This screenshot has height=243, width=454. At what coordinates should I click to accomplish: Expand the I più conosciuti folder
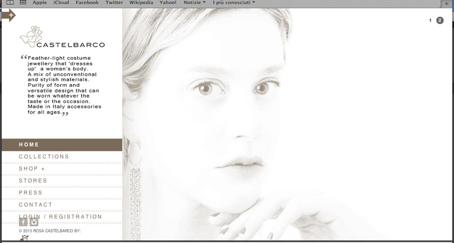tap(234, 3)
